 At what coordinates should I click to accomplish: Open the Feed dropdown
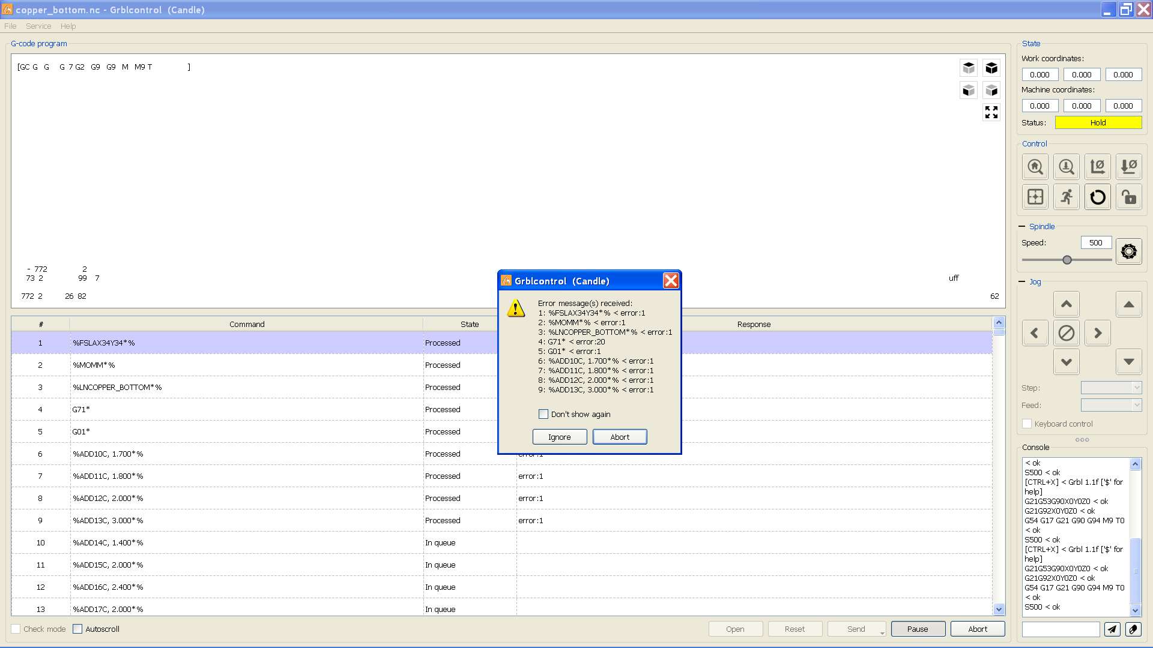[x=1111, y=405]
